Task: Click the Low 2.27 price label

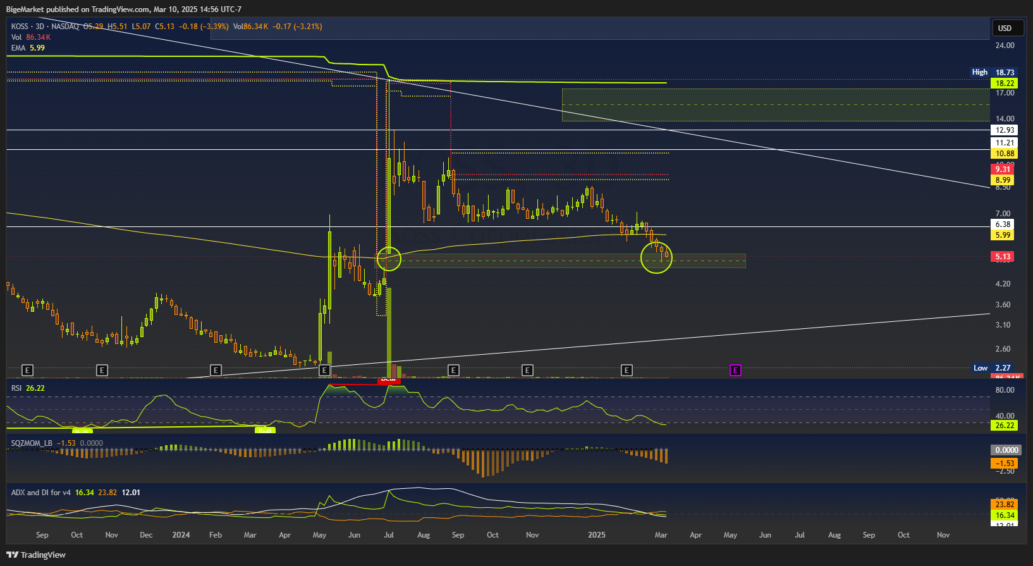Action: 993,368
